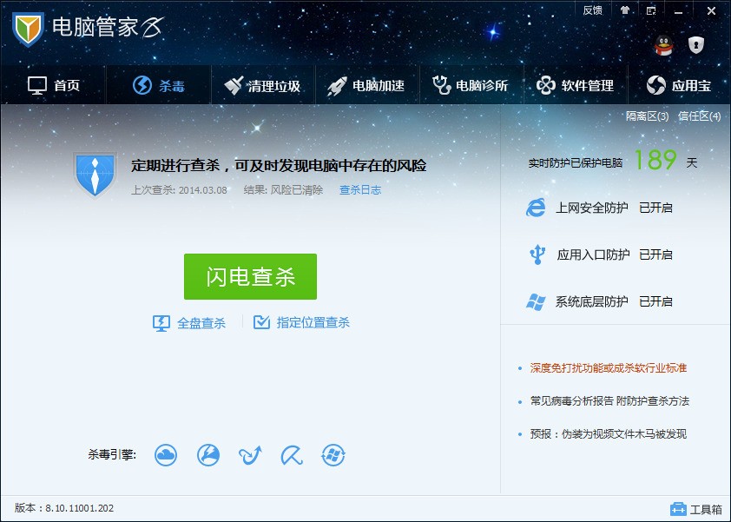The height and width of the screenshot is (522, 731).
Task: Start the 闪电查杀 quick scan
Action: [250, 276]
